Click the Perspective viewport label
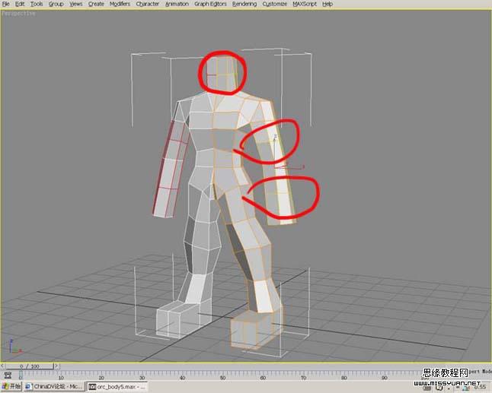Image resolution: width=492 pixels, height=393 pixels. coord(18,13)
